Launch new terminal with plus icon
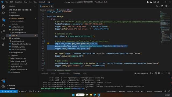The height and width of the screenshot is (97, 172). tap(150, 73)
